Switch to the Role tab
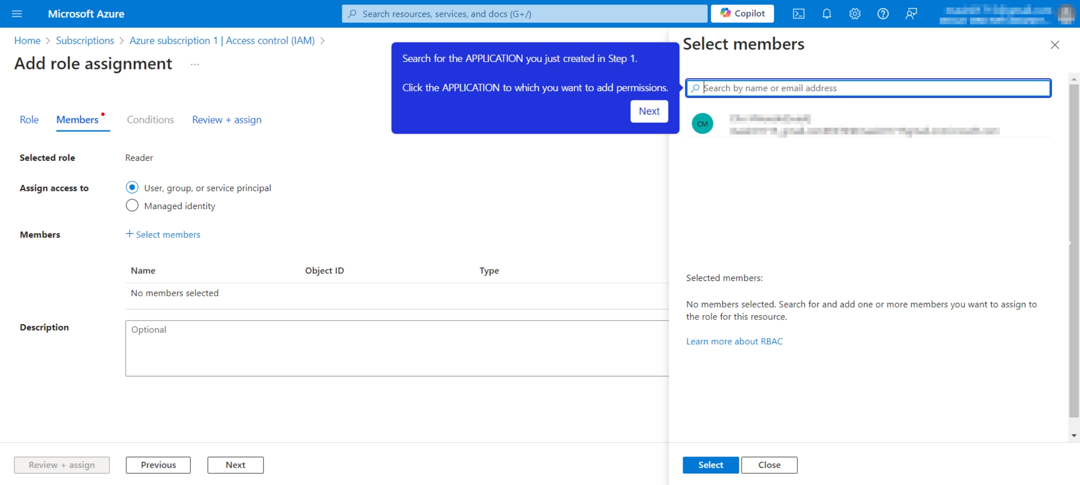Screen dimensions: 1080x485 coord(29,120)
